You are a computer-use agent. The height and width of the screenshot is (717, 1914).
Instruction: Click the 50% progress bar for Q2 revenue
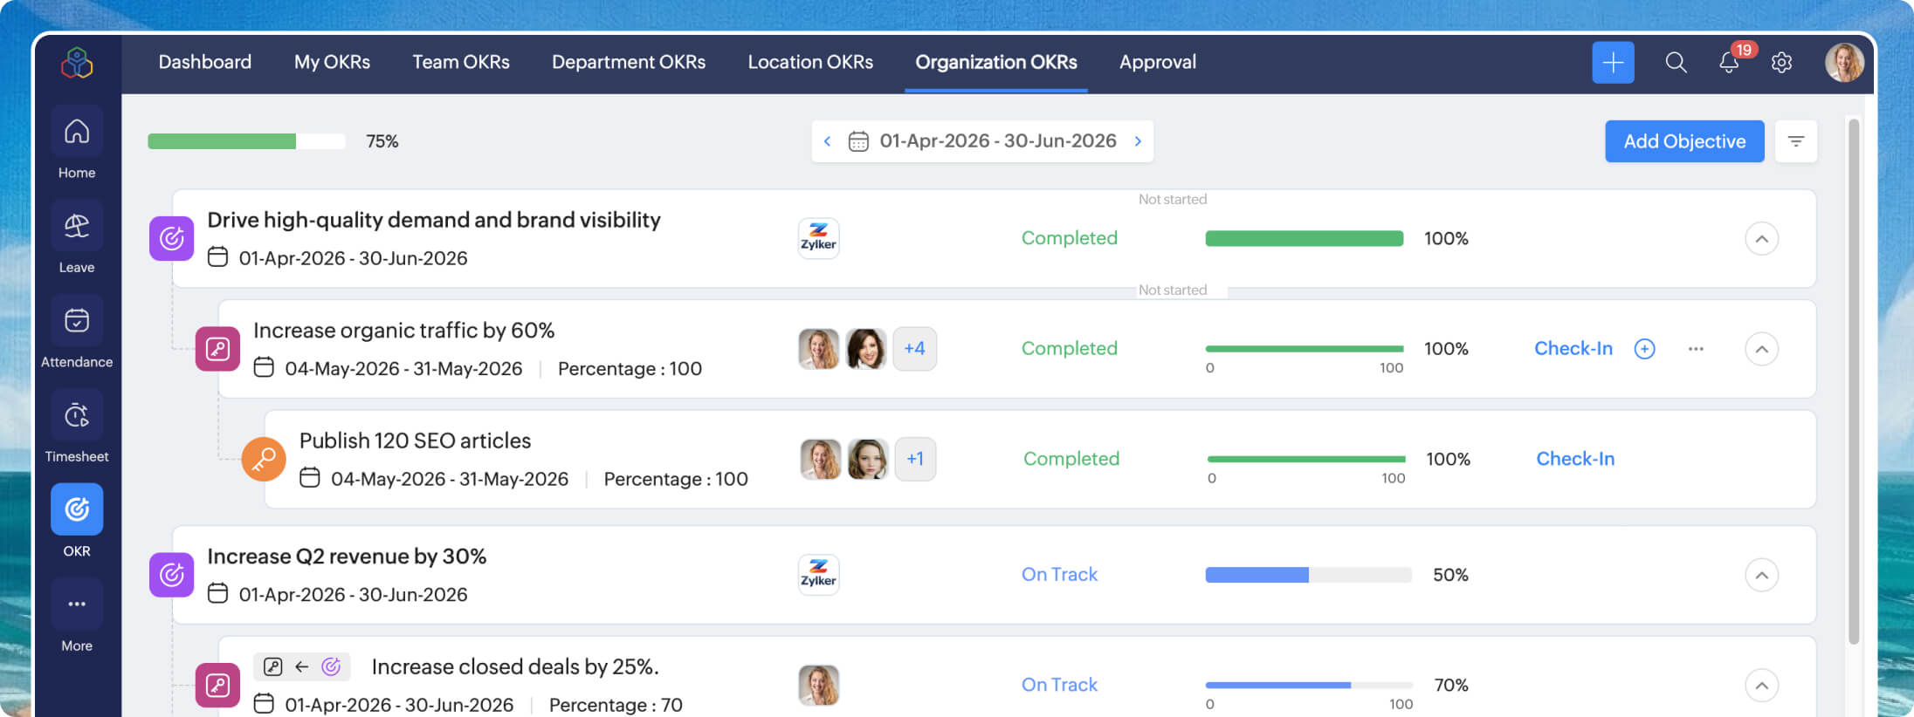point(1308,575)
